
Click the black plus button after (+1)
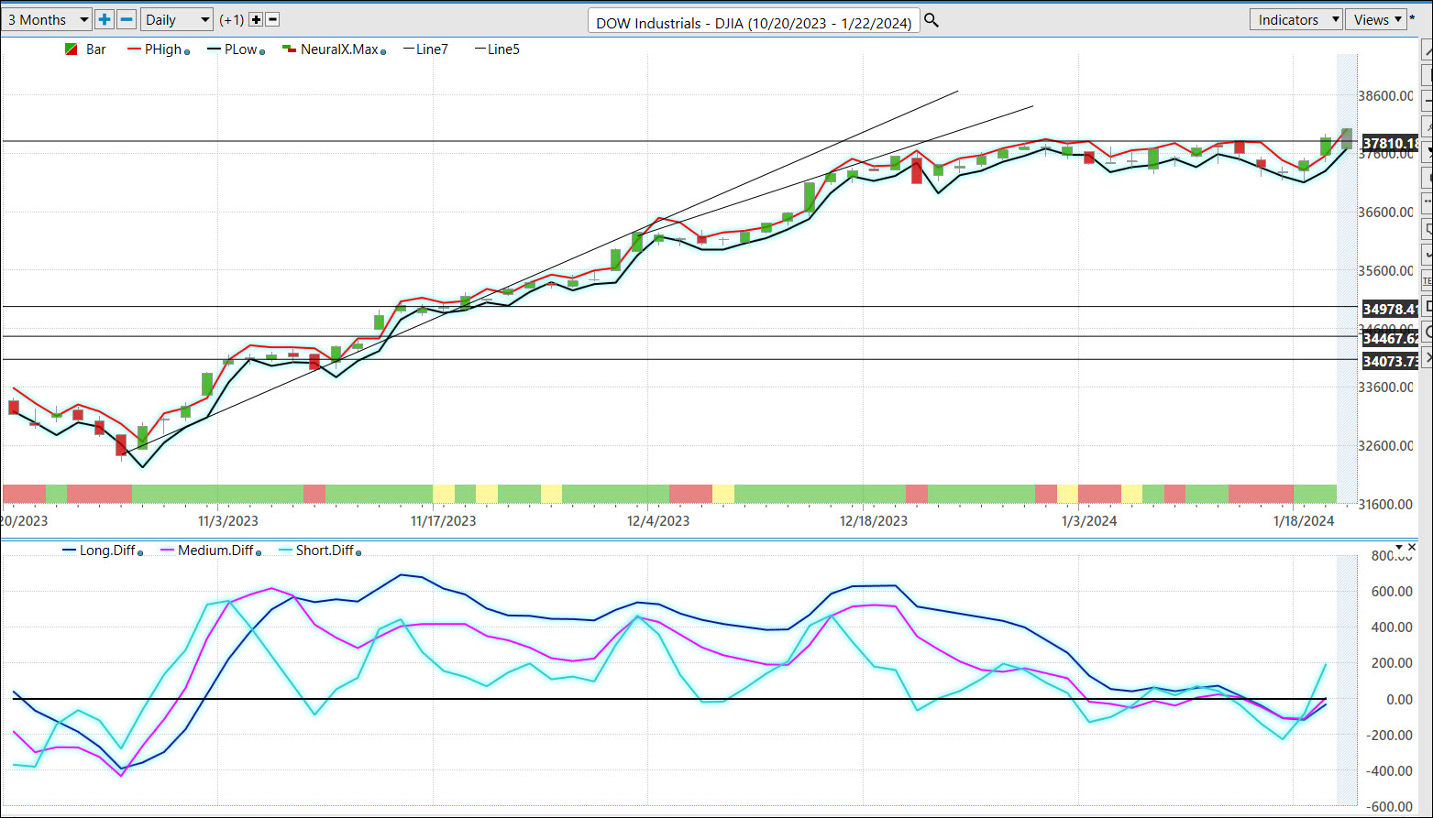[x=256, y=19]
